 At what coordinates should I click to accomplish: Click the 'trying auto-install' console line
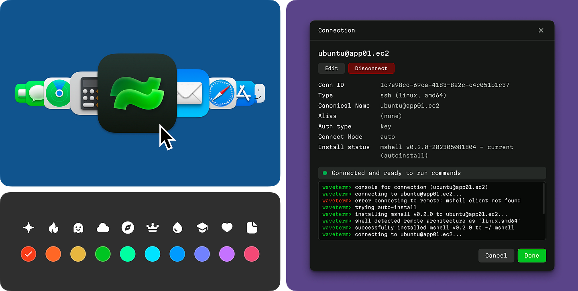pos(369,208)
